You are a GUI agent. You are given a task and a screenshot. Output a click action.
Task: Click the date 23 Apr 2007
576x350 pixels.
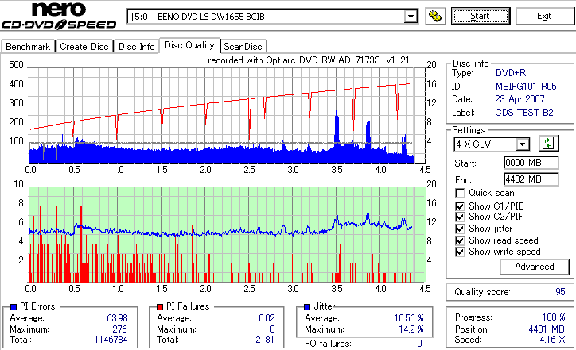520,99
